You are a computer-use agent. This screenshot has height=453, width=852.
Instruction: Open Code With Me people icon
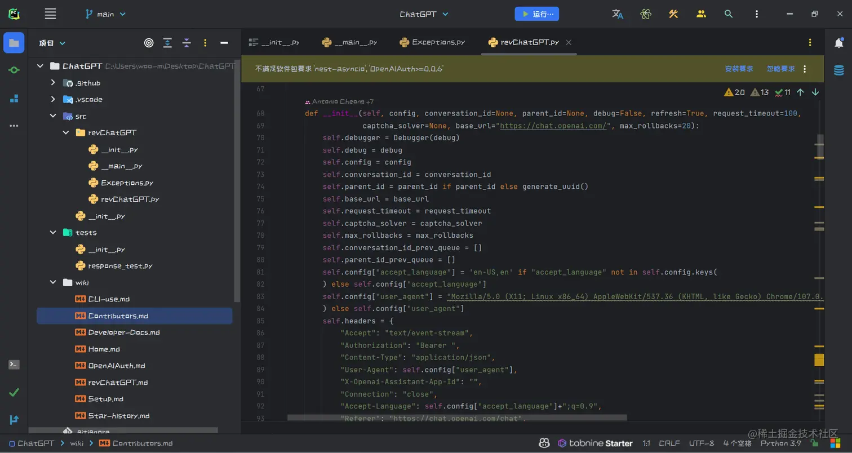pos(701,14)
